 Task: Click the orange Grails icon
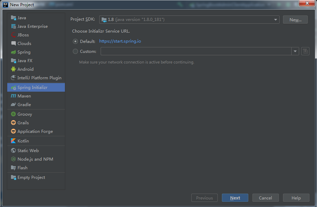13,123
